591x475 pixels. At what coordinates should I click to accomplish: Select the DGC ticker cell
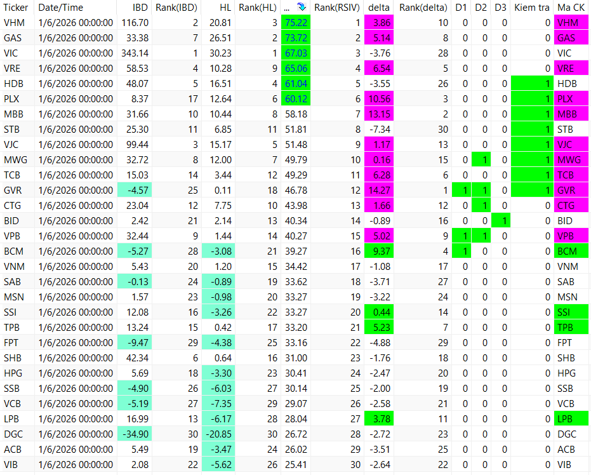[x=17, y=434]
